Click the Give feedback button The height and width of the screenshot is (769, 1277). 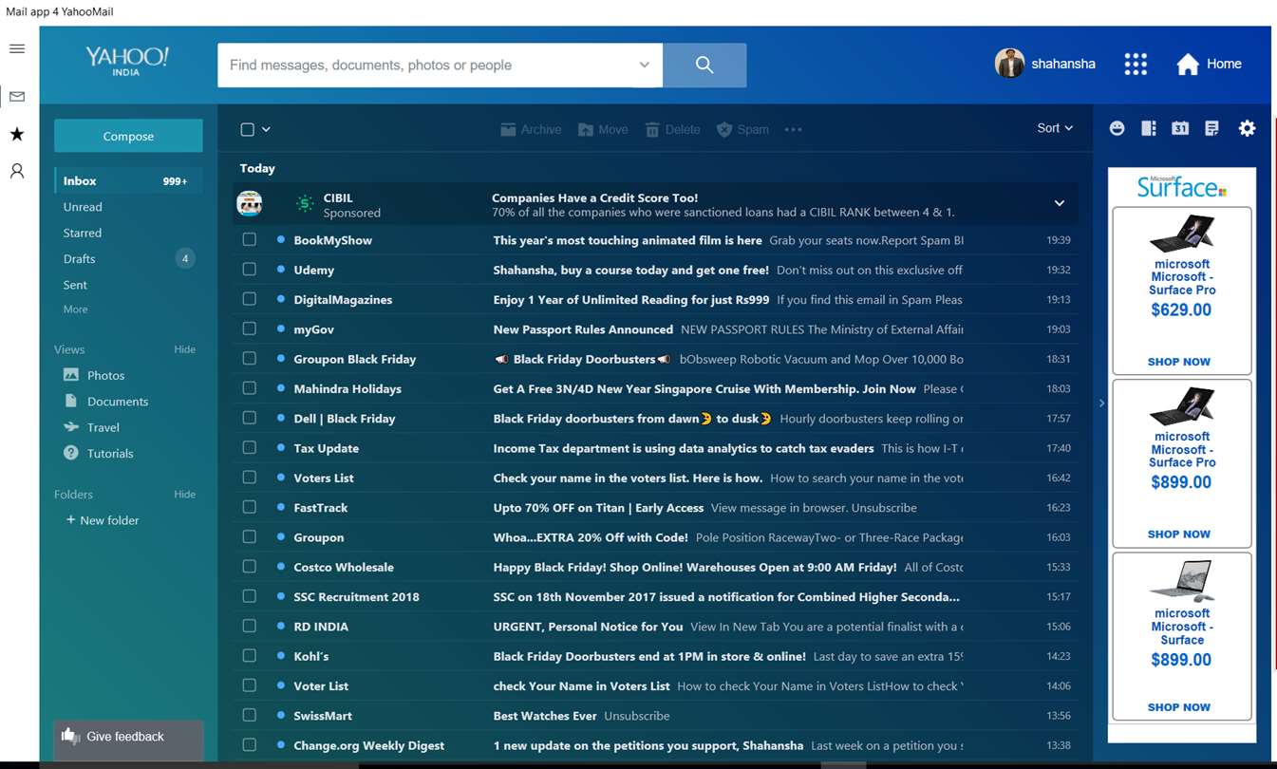coord(128,737)
